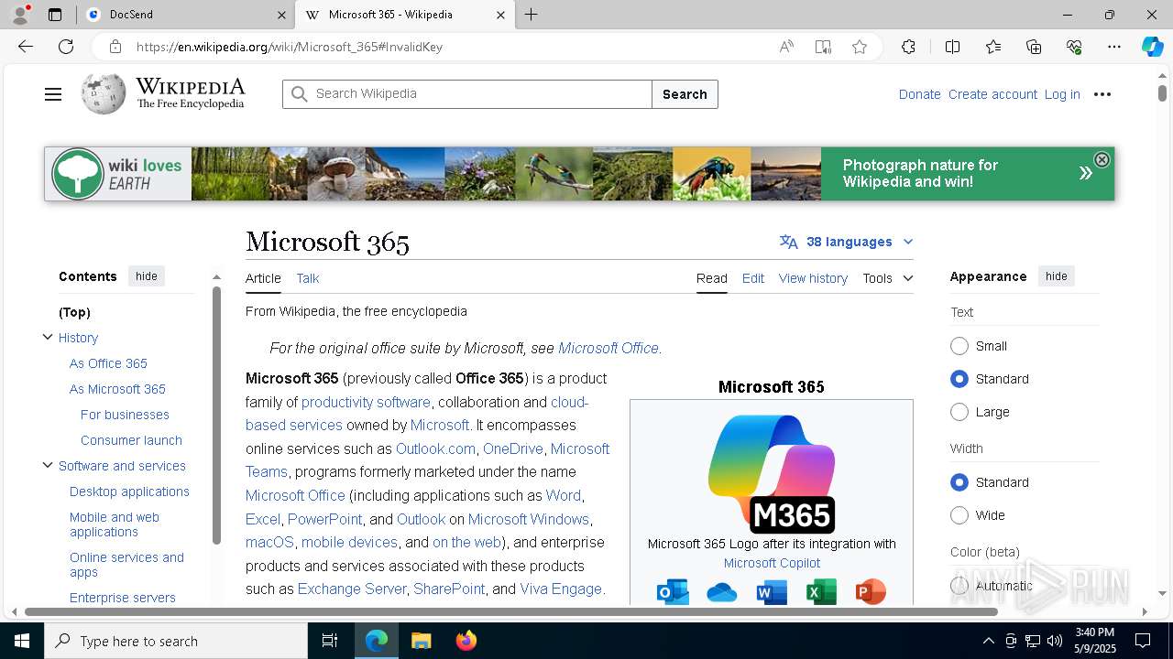Collapse the History section in contents
The height and width of the screenshot is (659, 1173).
coord(48,338)
